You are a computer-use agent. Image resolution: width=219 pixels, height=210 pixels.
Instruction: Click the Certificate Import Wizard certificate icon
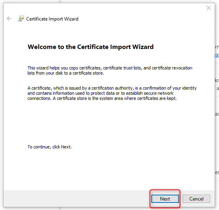pos(21,19)
